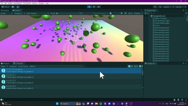Open the GameObject menu
188x106 pixels.
(18, 3)
